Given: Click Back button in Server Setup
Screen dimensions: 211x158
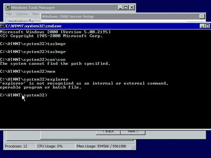Looking at the screenshot, I should point(108,132).
